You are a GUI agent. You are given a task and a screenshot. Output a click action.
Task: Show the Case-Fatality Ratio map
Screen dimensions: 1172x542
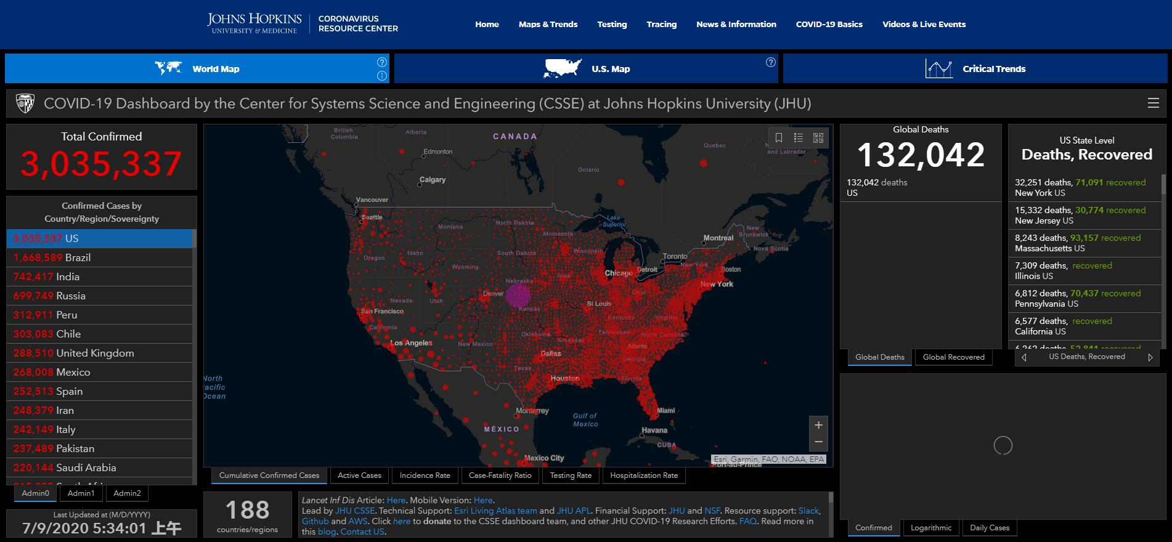coord(500,475)
